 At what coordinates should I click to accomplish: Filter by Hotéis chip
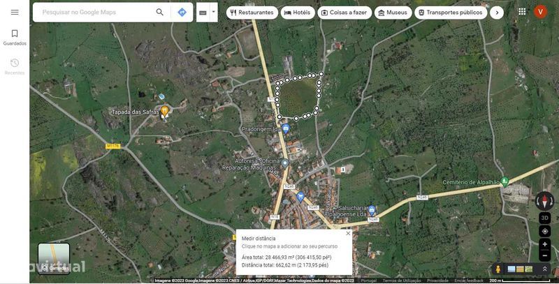point(298,13)
